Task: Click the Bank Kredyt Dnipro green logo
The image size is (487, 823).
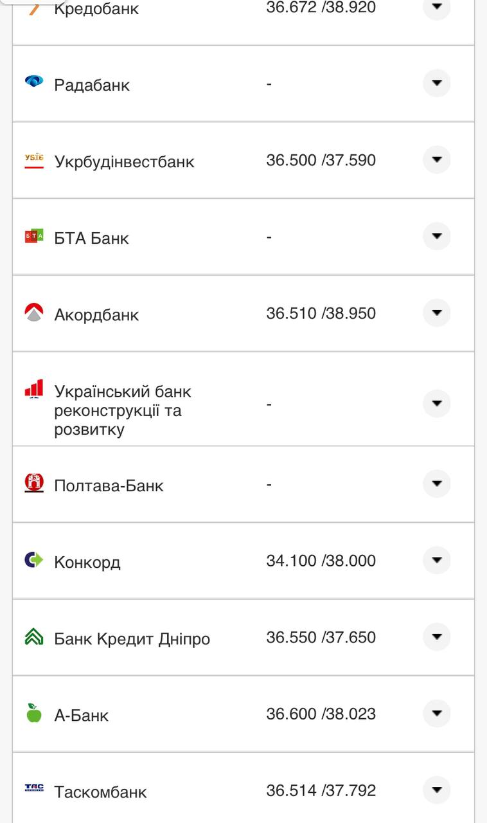Action: [34, 637]
